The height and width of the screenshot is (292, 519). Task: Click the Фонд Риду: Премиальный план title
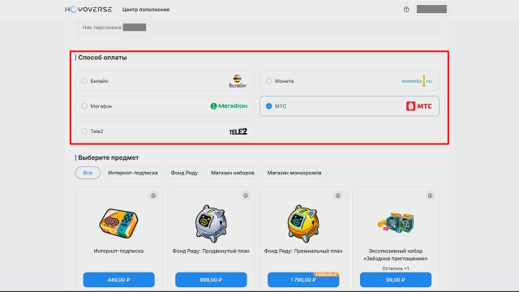click(x=303, y=251)
